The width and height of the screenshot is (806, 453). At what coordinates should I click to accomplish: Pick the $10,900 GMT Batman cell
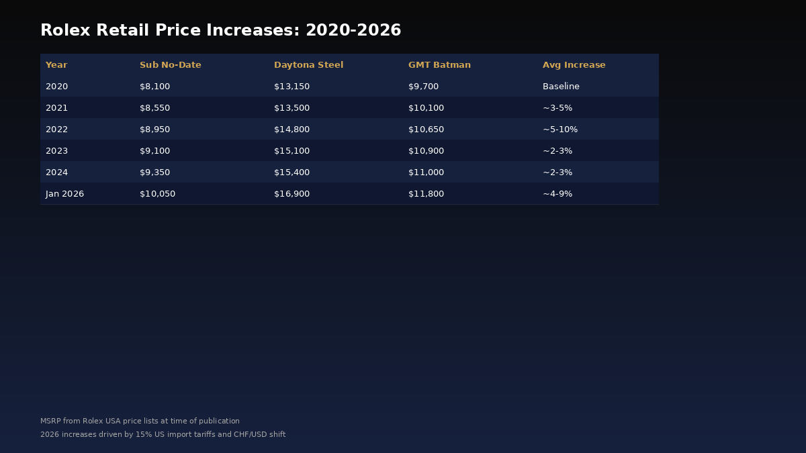pos(426,151)
